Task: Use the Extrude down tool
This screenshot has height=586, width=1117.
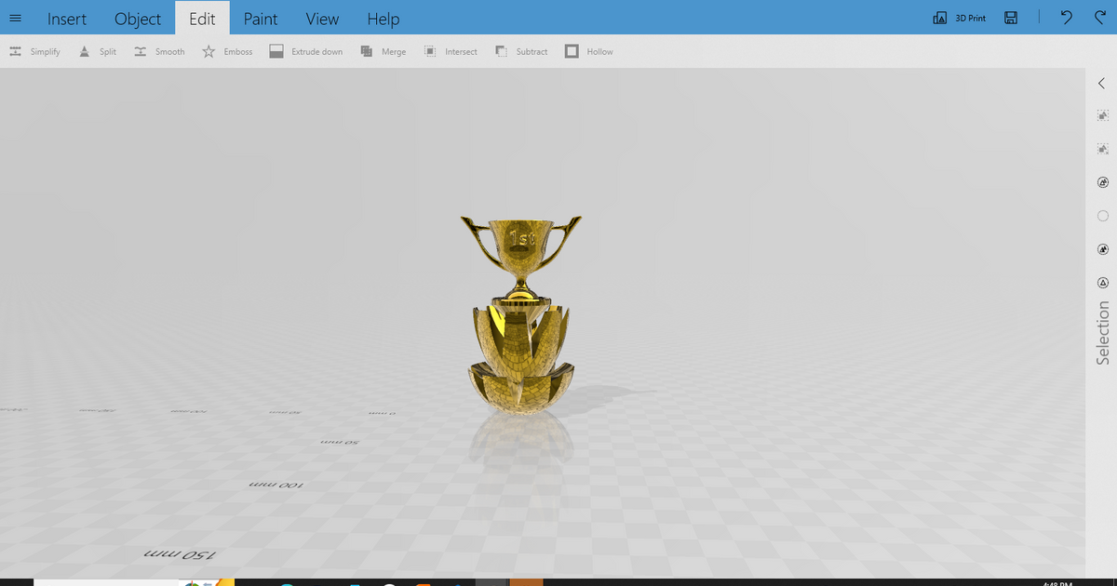Action: [x=306, y=51]
